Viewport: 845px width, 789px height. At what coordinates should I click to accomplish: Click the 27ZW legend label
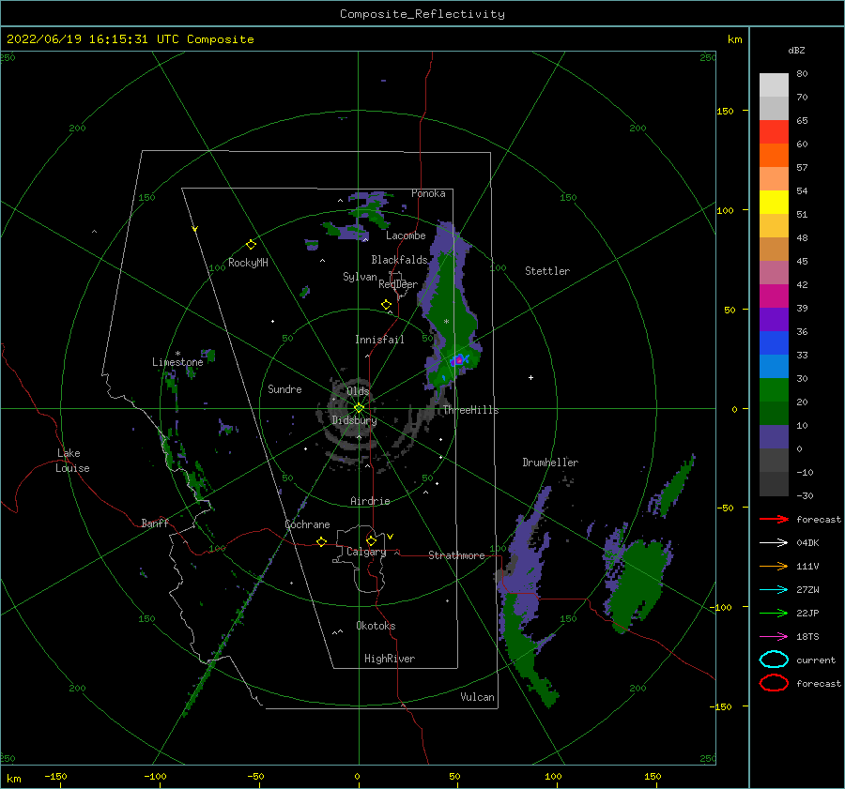[x=807, y=590]
